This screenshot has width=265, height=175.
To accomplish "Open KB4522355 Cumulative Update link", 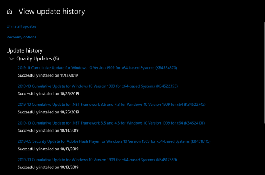I will click(97, 86).
